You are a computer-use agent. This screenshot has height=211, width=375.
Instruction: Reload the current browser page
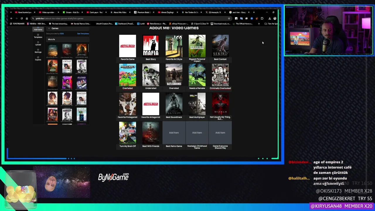coord(22,18)
